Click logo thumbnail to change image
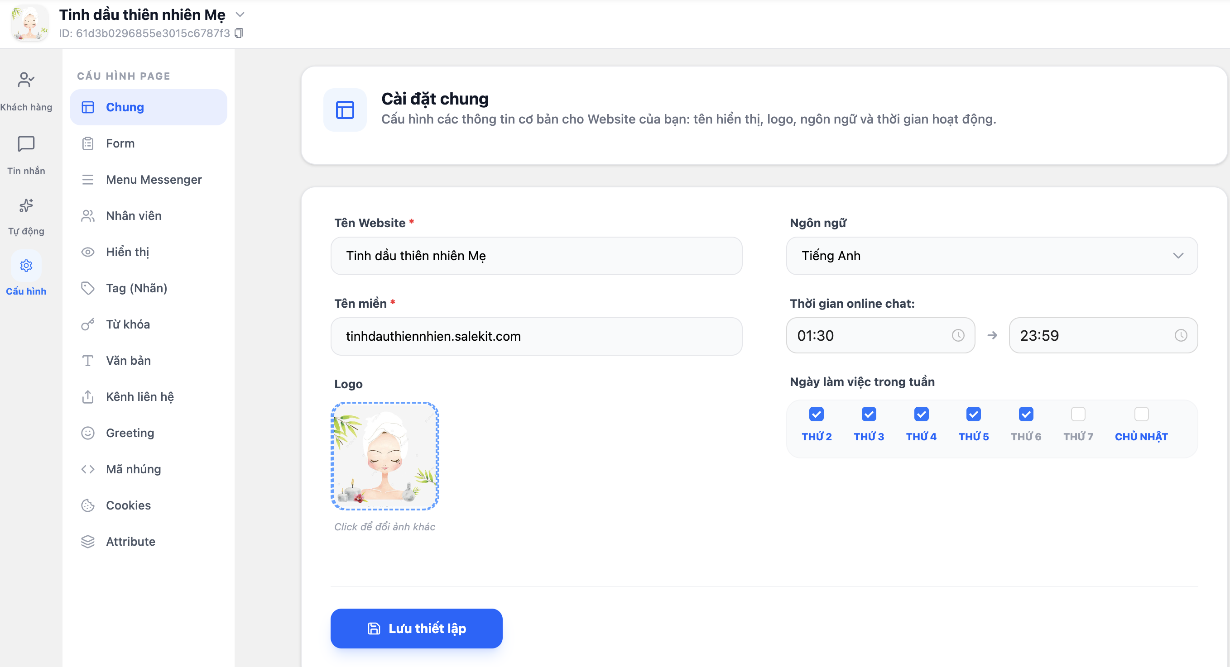 click(x=384, y=456)
